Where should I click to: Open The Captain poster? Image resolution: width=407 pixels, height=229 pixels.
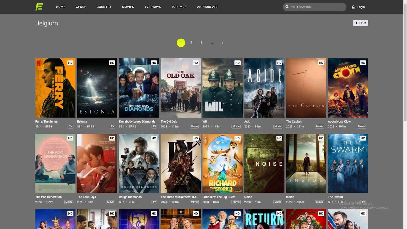click(x=306, y=88)
